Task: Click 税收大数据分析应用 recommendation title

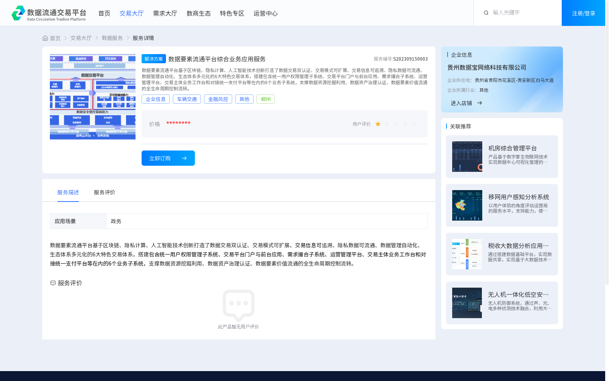Action: pos(518,246)
